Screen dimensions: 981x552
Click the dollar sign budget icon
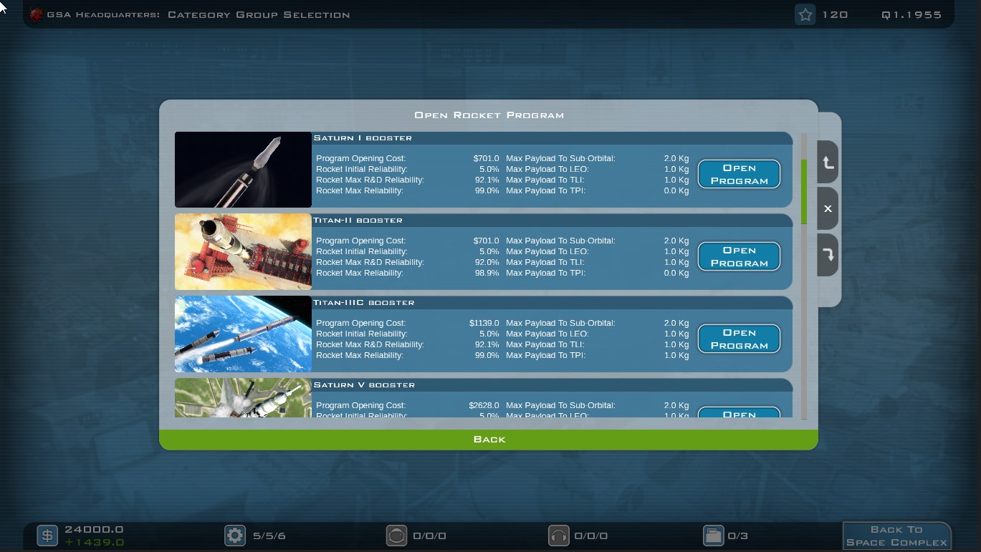pos(47,536)
